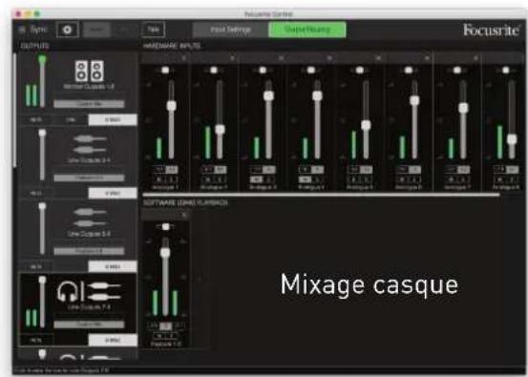Click the OUTPUTS section header
Viewport: 528px width, 377px height.
tap(34, 46)
